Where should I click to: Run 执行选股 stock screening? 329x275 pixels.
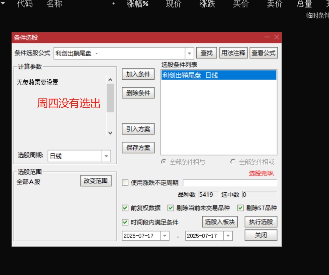pos(261,222)
